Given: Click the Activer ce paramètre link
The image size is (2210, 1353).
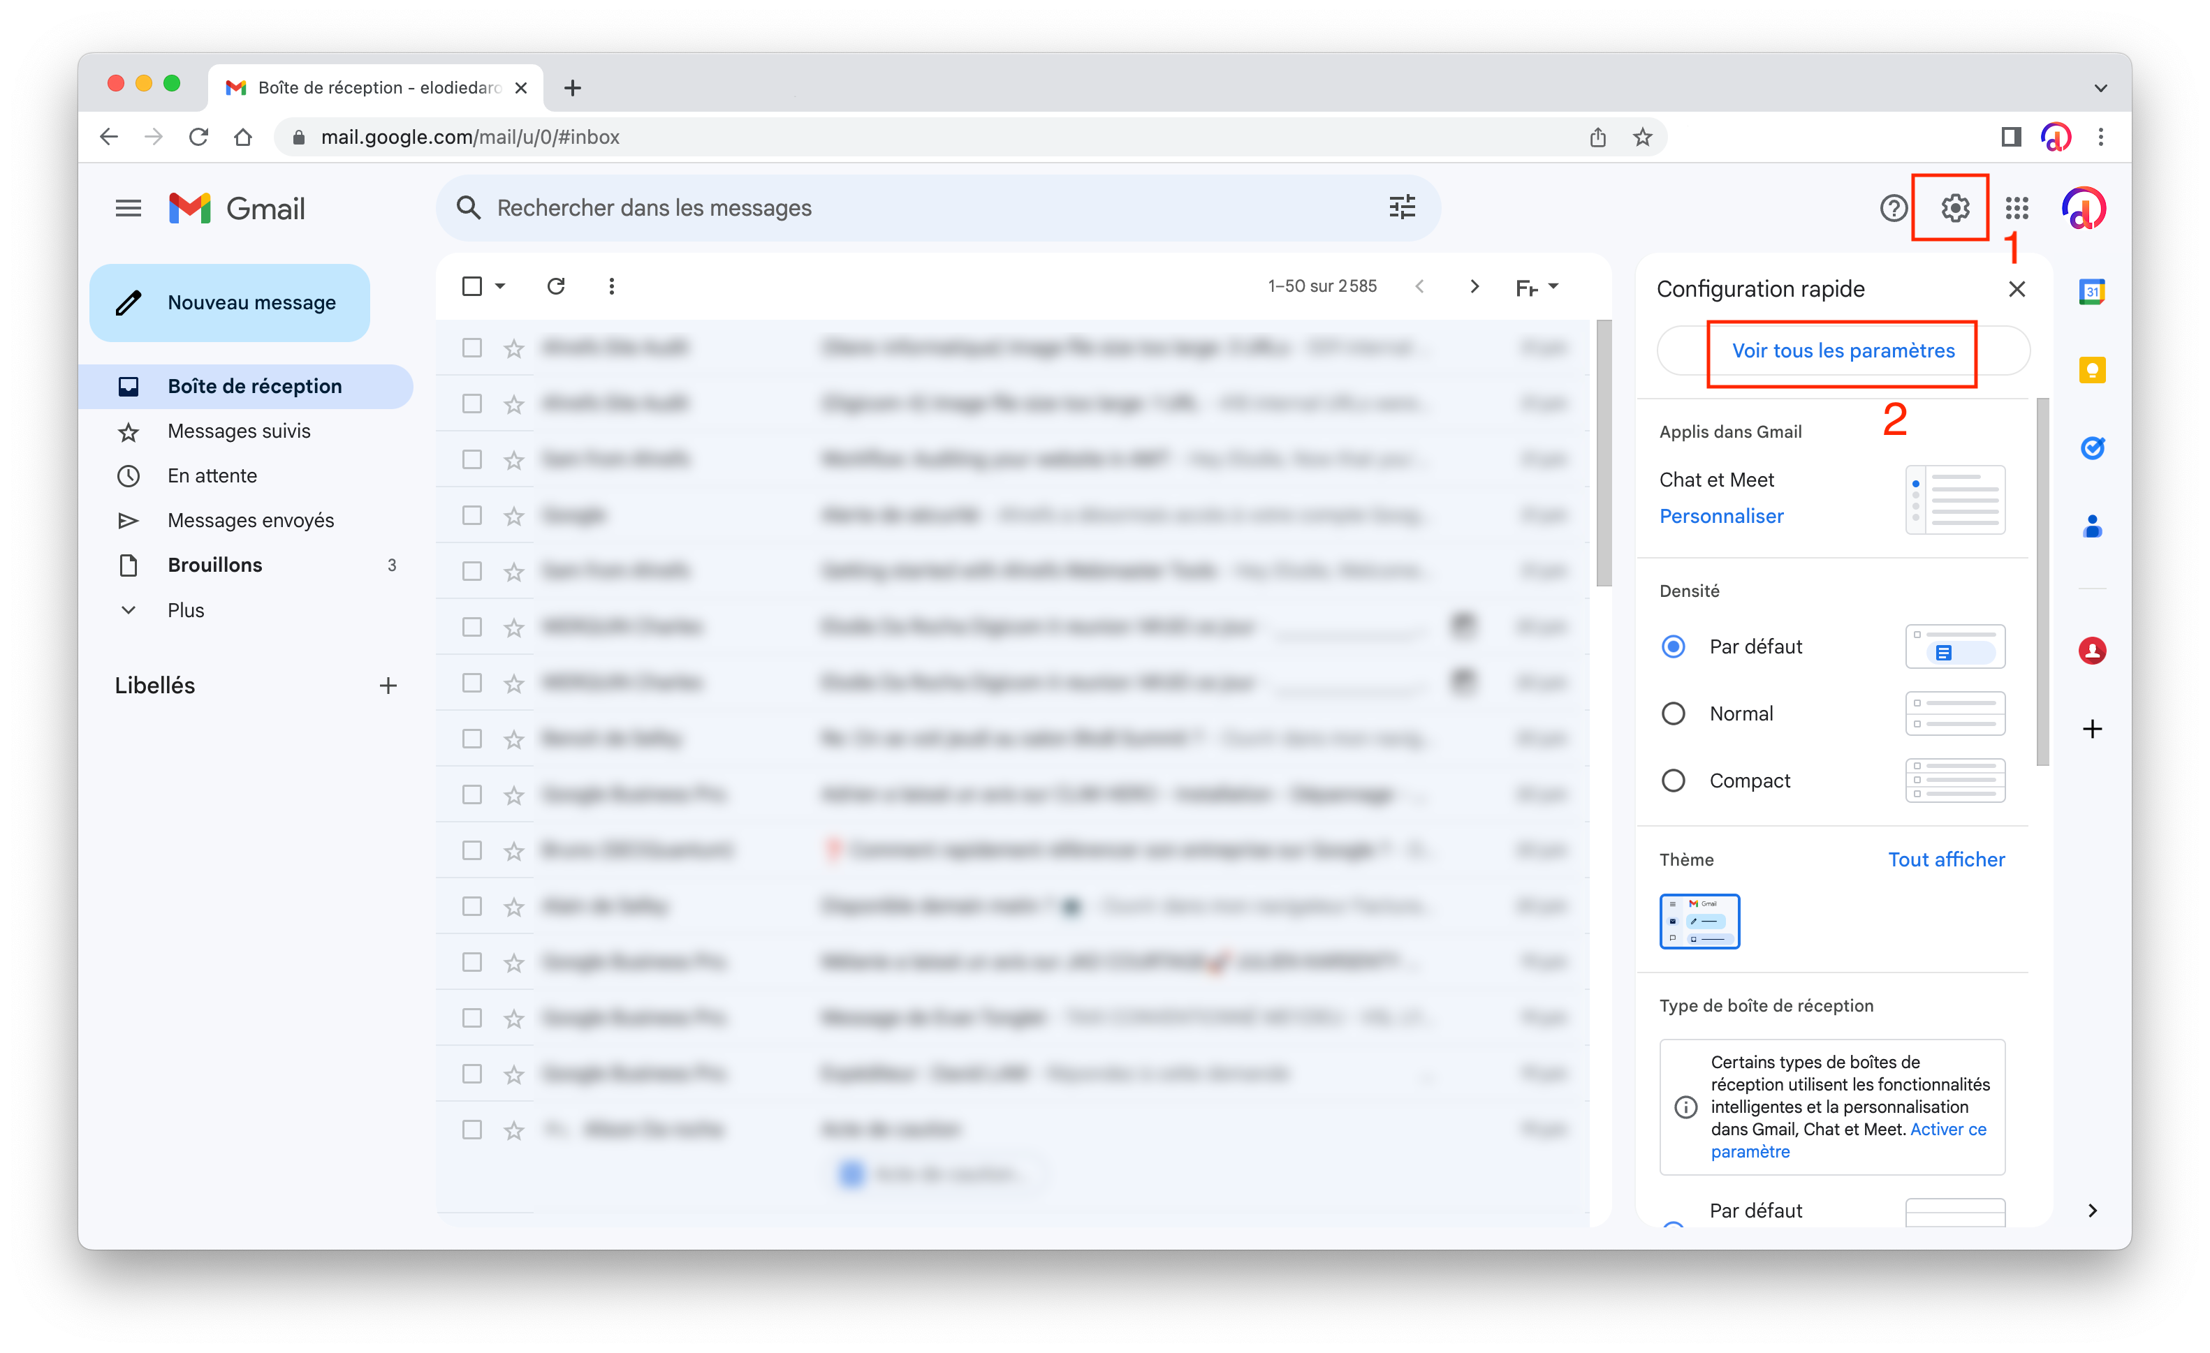Looking at the screenshot, I should click(1847, 1141).
